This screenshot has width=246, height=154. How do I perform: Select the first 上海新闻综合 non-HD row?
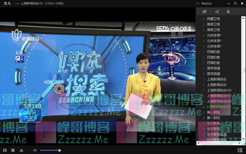pyautogui.click(x=217, y=79)
